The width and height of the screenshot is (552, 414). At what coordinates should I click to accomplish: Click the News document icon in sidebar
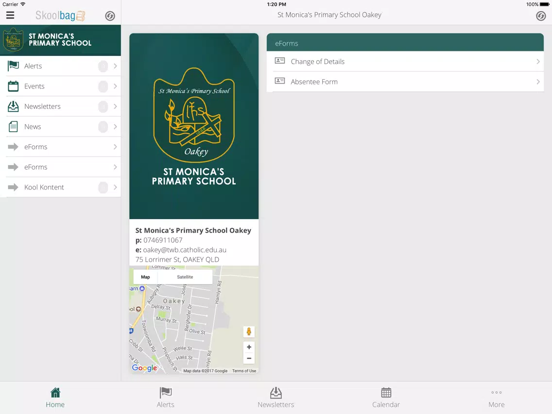14,126
